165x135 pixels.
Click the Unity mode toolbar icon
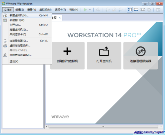pos(149,10)
